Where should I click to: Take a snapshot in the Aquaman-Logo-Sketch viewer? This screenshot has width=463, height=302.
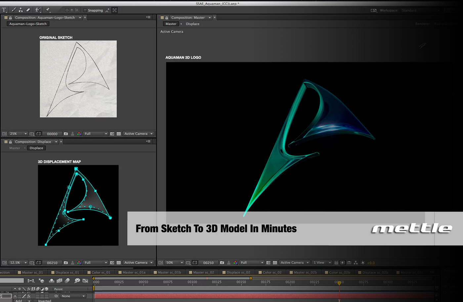click(x=66, y=134)
